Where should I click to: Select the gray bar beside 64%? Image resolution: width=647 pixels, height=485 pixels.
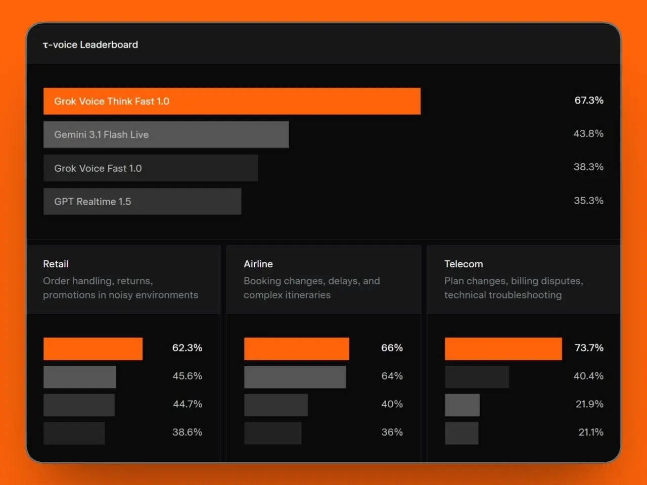pos(295,377)
